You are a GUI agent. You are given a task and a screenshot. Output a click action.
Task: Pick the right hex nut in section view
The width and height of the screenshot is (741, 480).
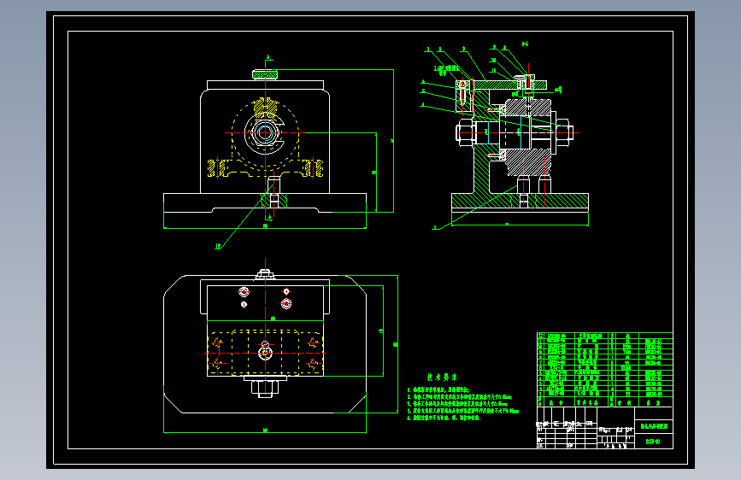(x=564, y=132)
